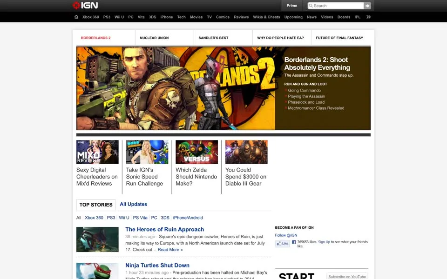Open The Heroes of Ruin Approach article

tap(165, 229)
